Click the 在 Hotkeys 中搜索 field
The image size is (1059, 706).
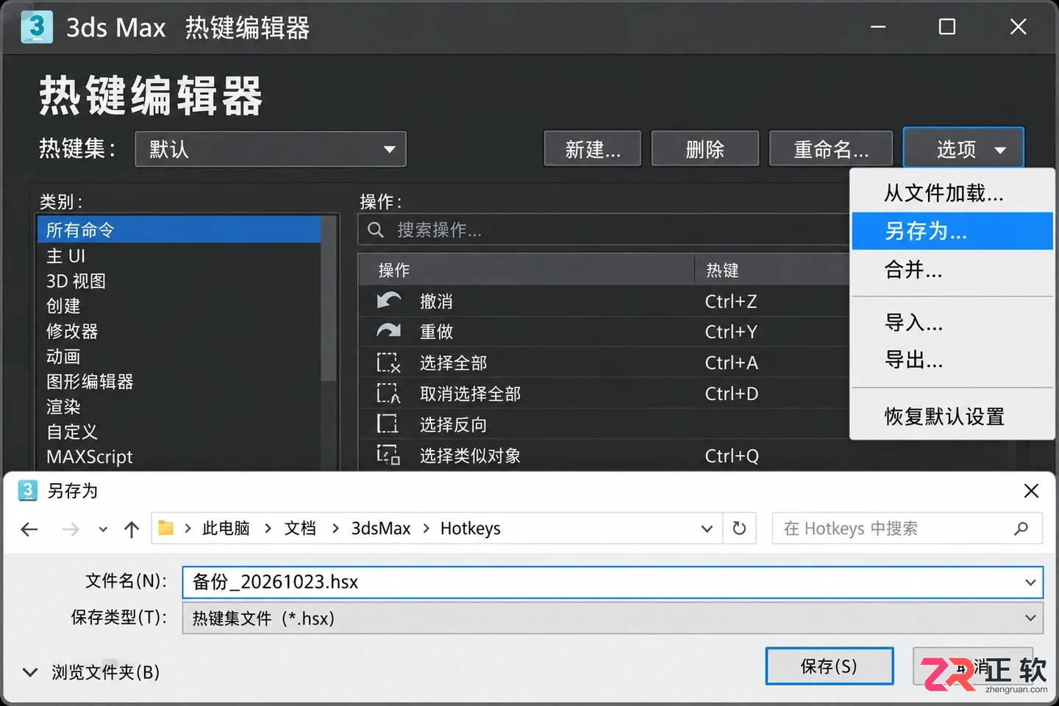tap(908, 528)
